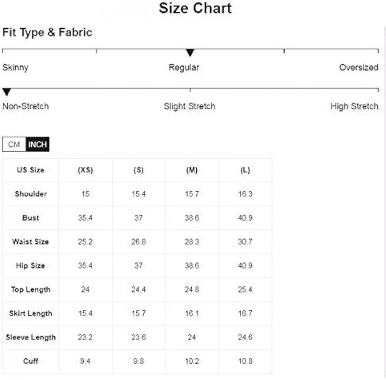Select the (L) size column header
This screenshot has height=380, width=386.
tap(245, 170)
